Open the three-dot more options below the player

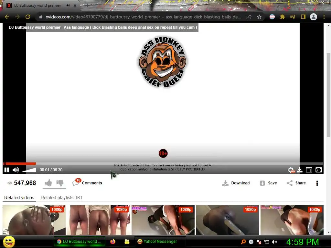(x=317, y=183)
